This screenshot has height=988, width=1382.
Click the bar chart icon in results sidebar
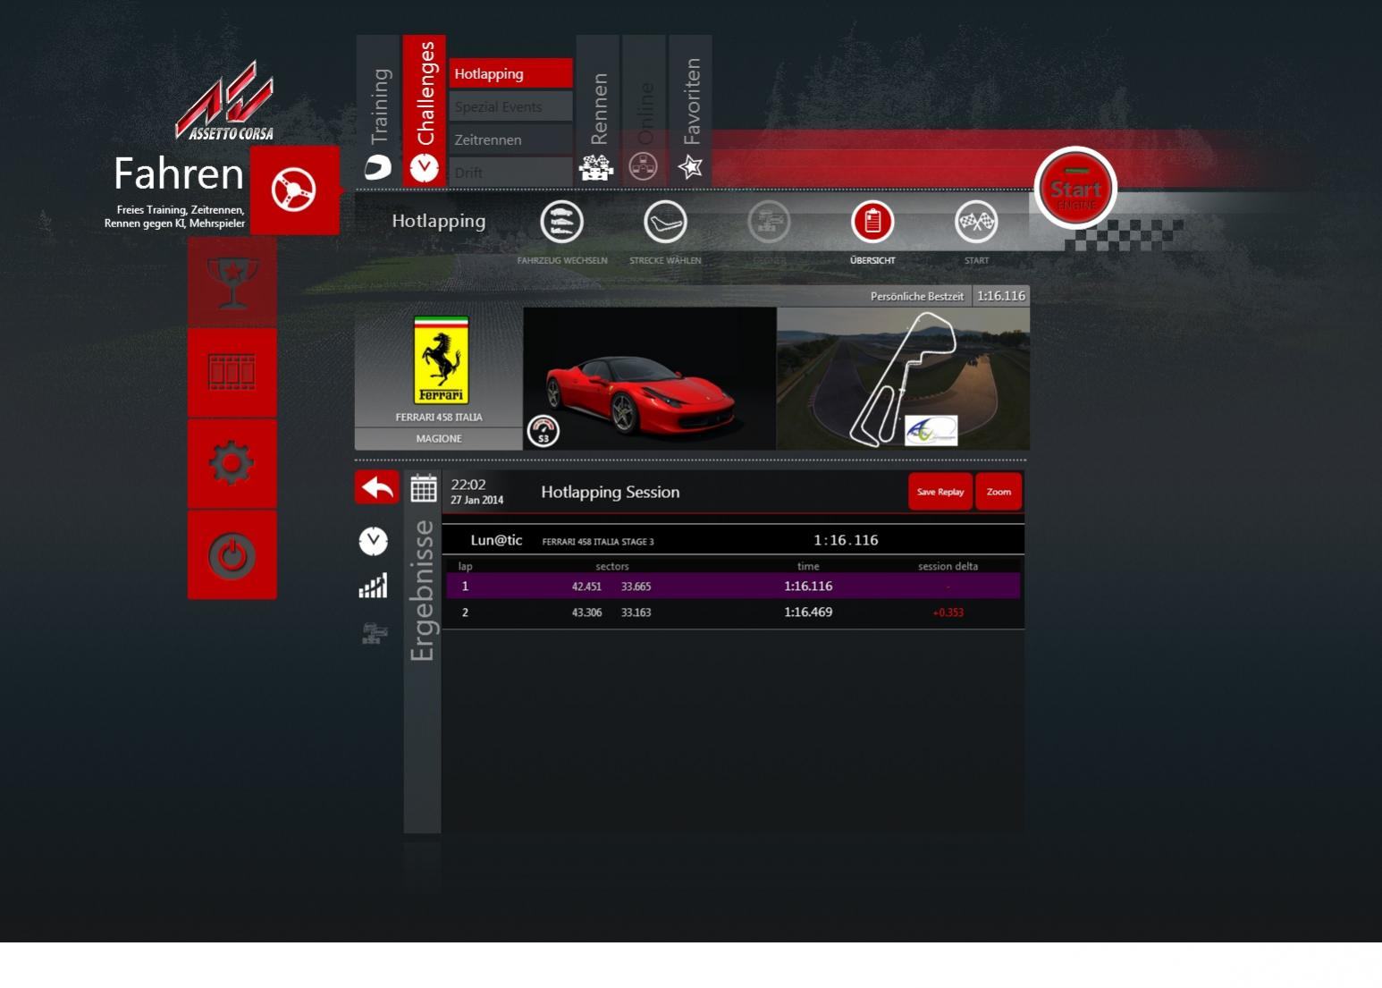(374, 586)
